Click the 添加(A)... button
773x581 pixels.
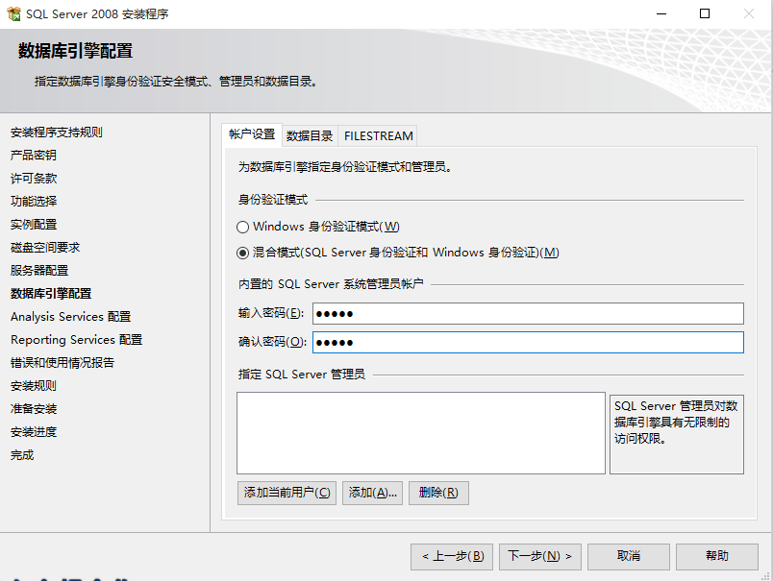click(x=373, y=493)
